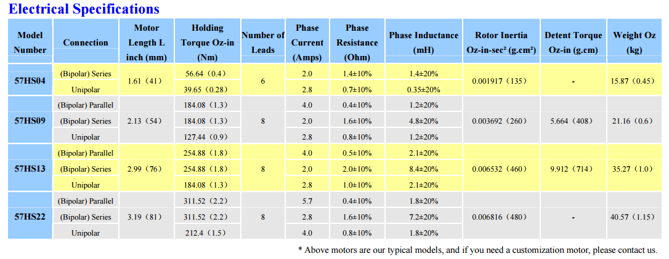Click the customization motor footnote text
Screen dimensions: 669x259
[477, 250]
